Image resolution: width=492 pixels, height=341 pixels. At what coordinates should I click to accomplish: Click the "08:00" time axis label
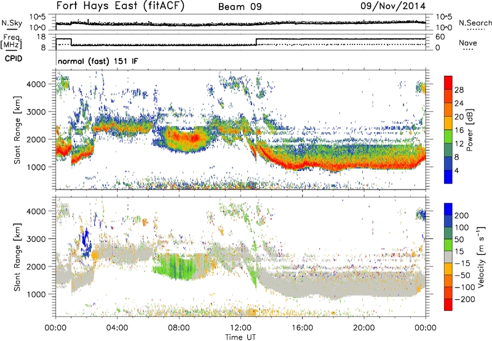point(179,328)
